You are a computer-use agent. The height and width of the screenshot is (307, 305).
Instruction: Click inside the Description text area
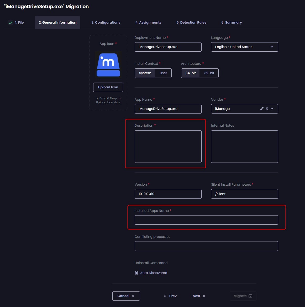coord(168,147)
